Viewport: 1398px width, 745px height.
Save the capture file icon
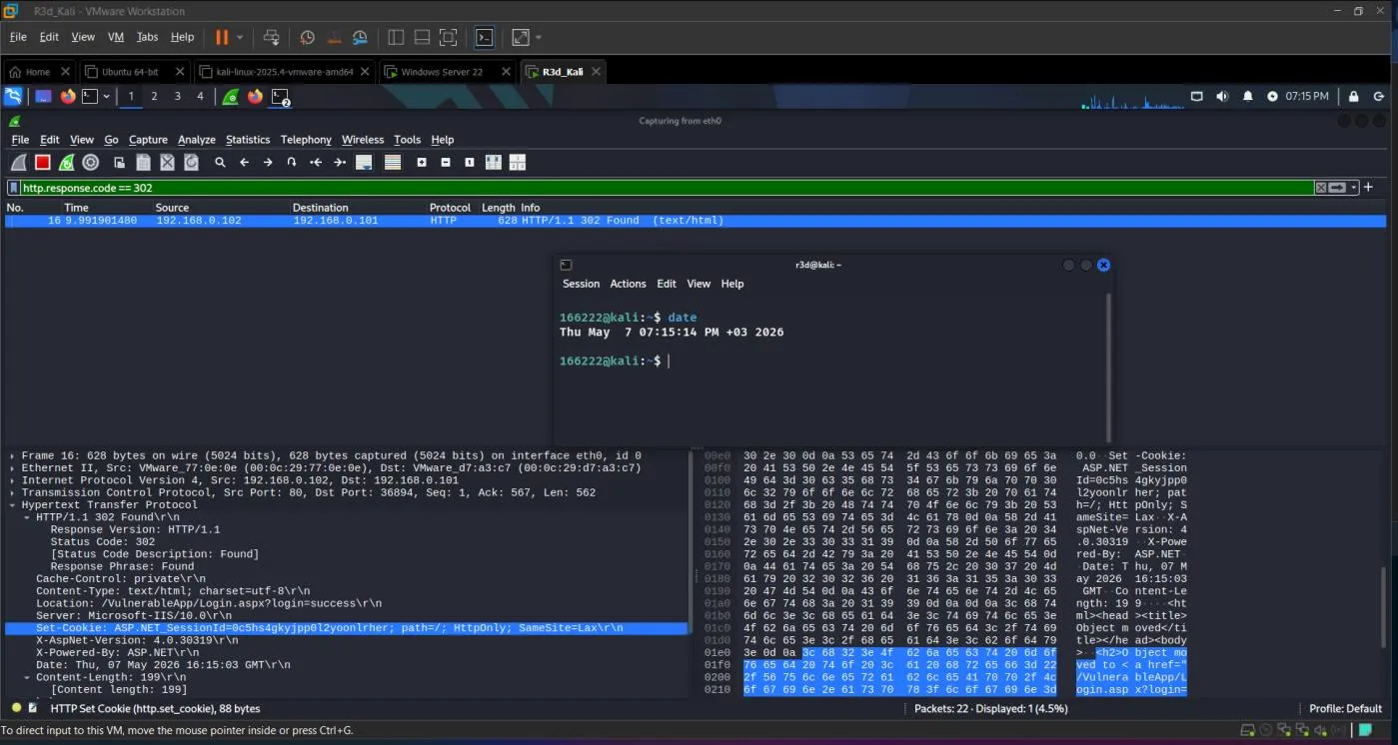click(x=143, y=162)
